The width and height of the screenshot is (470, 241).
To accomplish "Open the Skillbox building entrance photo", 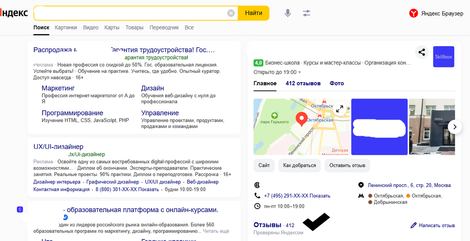I will [432, 127].
